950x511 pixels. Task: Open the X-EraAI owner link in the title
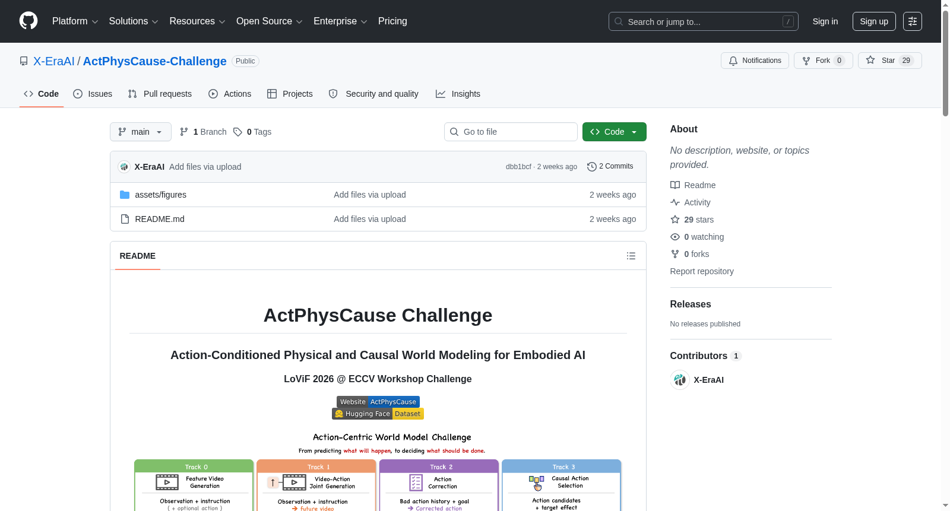pyautogui.click(x=54, y=61)
